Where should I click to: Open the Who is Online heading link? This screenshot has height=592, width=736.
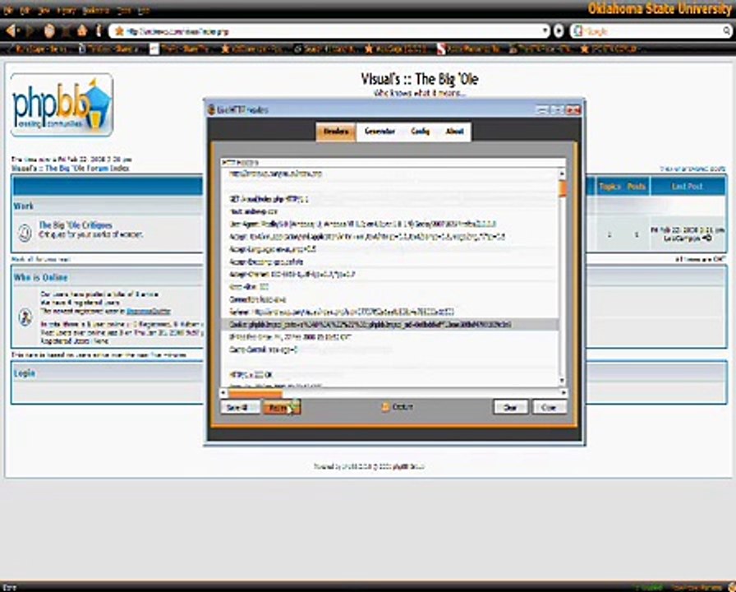tap(41, 277)
